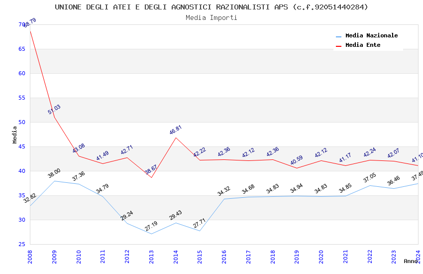Click the x-axis year label 2015
423x274 pixels.
[x=200, y=257]
